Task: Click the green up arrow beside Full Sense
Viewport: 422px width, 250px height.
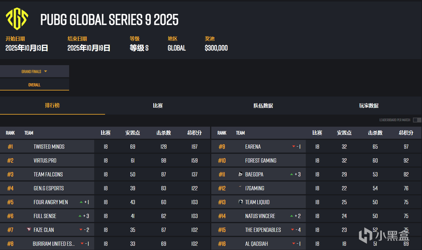Action: 80,216
